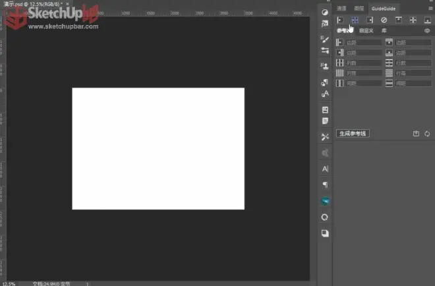This screenshot has width=435, height=286.
Task: Clear guides with the circle-slash icon
Action: [384, 20]
